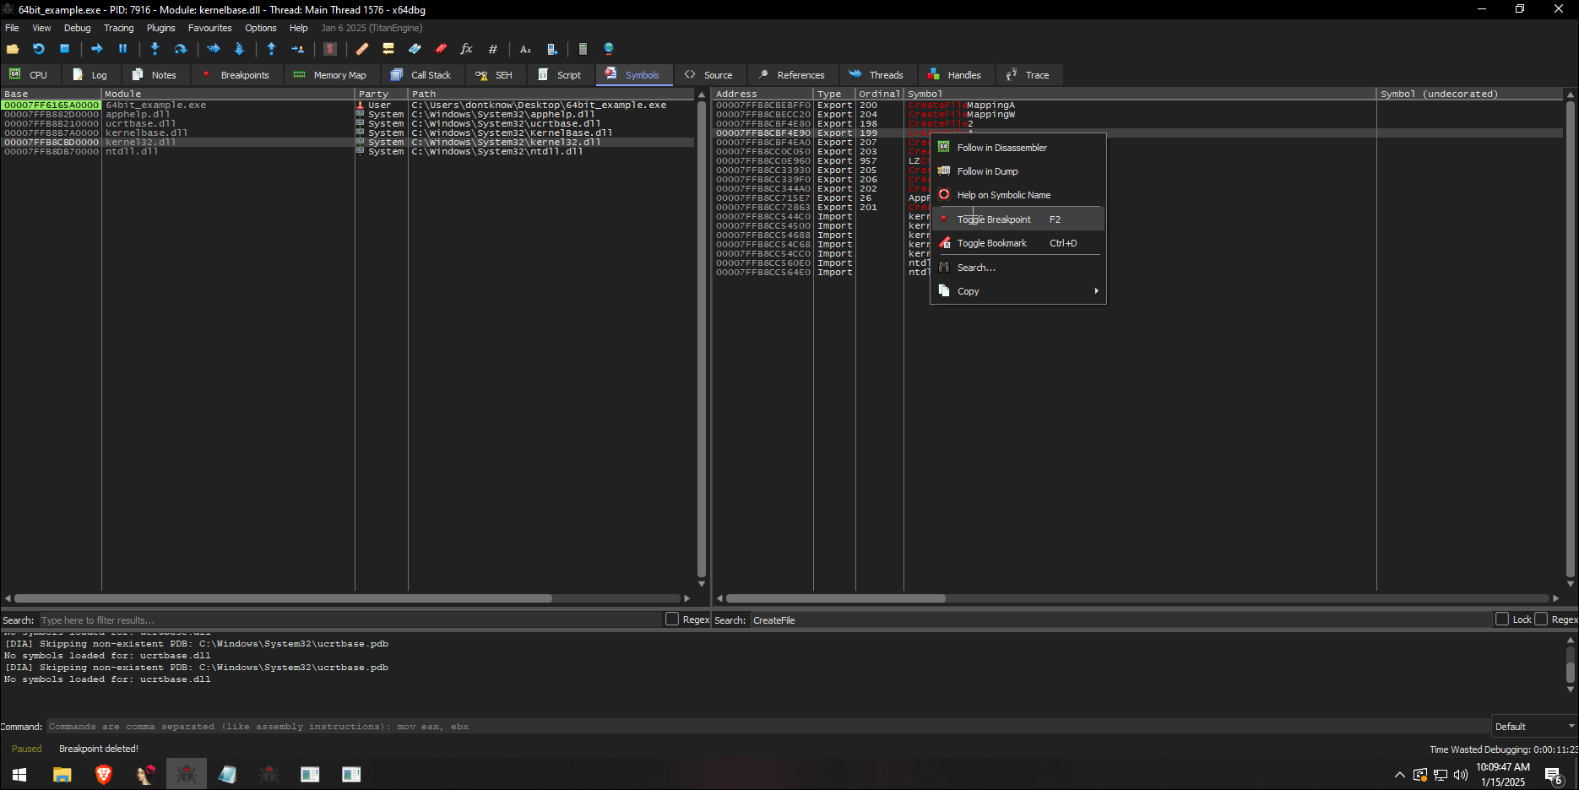Click the Run arrow toolbar icon
Image resolution: width=1579 pixels, height=790 pixels.
tap(96, 49)
